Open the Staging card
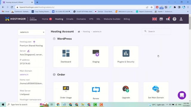Screen dimensions: 191x107 (x=96, y=57)
